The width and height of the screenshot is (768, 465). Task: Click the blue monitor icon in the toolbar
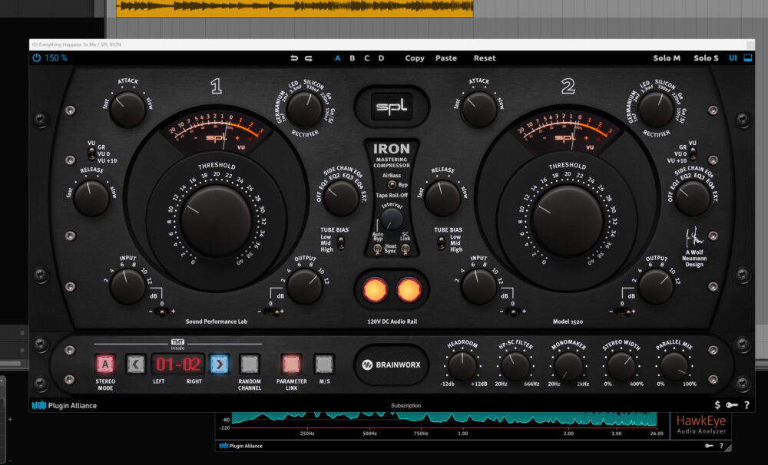click(748, 58)
